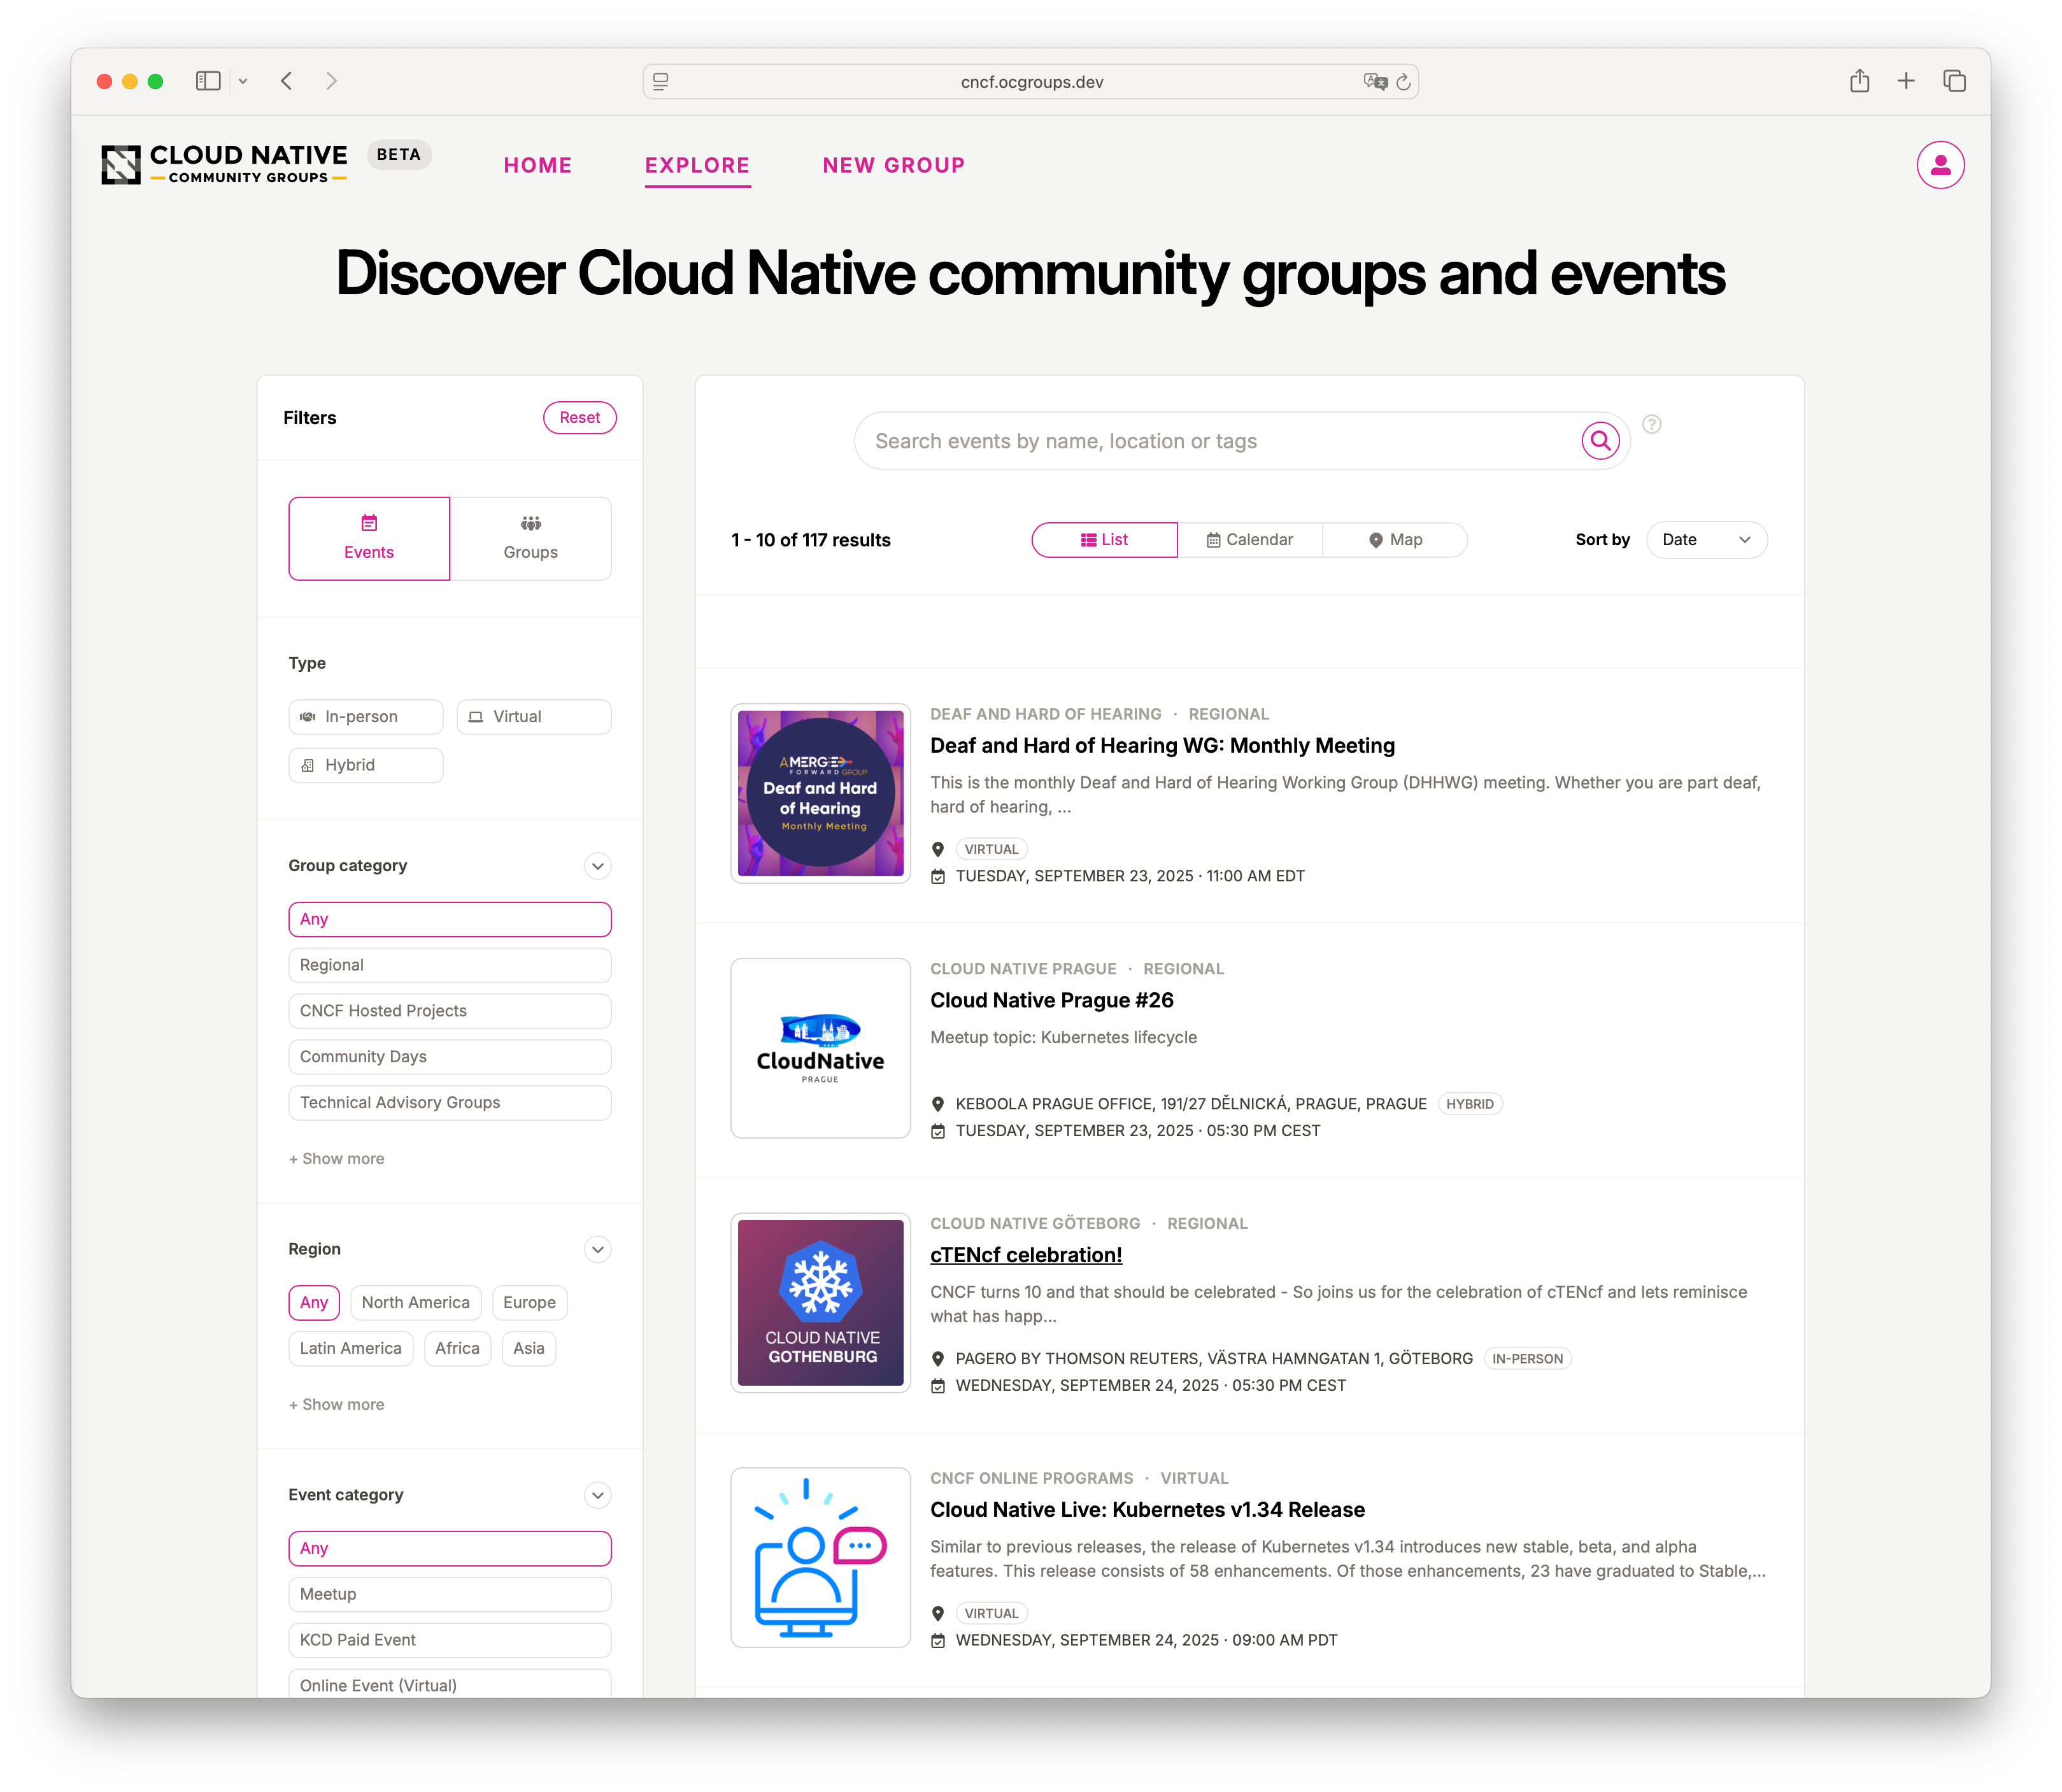Open the Safari tab overview icon
2062x1792 pixels.
[x=1954, y=81]
